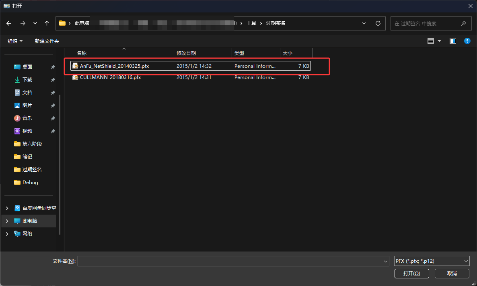Expand the 文件名 dropdown arrow
This screenshot has width=477, height=286.
pyautogui.click(x=385, y=261)
